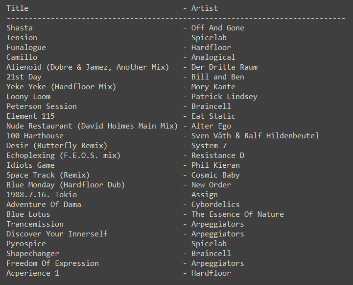The image size is (353, 285).
Task: Click artist The Essence Of Nature
Action: click(x=237, y=214)
